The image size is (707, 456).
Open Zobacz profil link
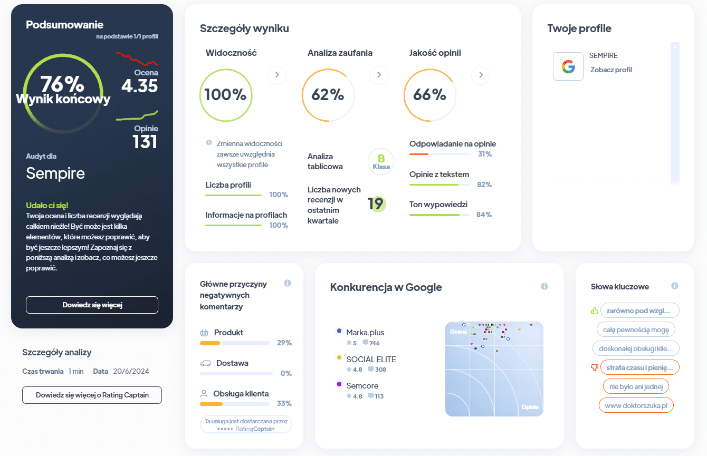611,70
